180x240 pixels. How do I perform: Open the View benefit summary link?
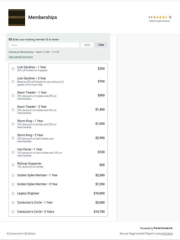point(21,57)
